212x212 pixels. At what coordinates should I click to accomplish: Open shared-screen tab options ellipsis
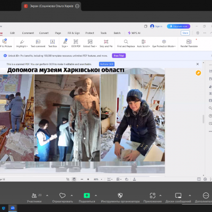pyautogui.click(x=77, y=6)
